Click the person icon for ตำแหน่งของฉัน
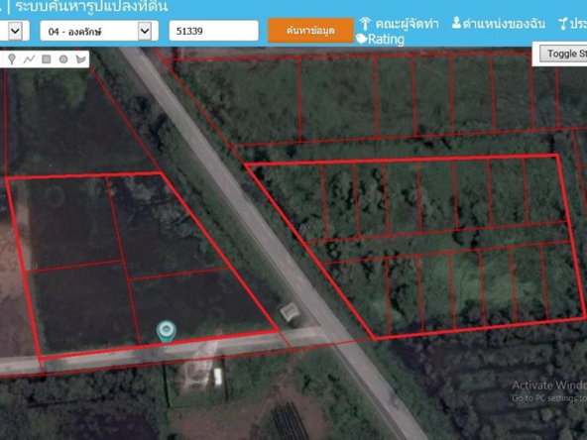This screenshot has width=587, height=440. 456,23
